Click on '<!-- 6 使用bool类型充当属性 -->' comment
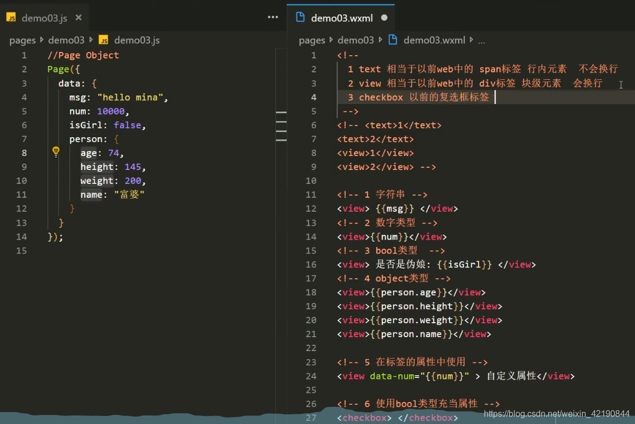 (419, 404)
